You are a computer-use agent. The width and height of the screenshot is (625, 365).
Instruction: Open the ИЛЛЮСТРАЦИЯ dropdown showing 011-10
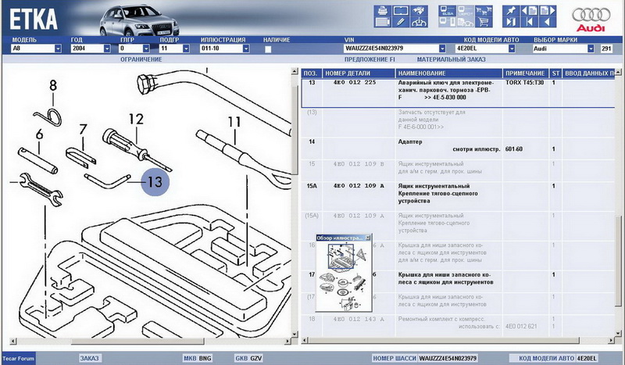[x=249, y=48]
